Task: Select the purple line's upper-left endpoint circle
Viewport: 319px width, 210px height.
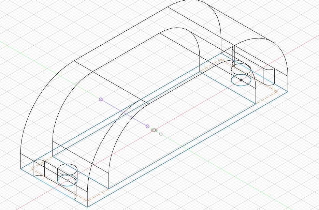Action: [x=101, y=100]
